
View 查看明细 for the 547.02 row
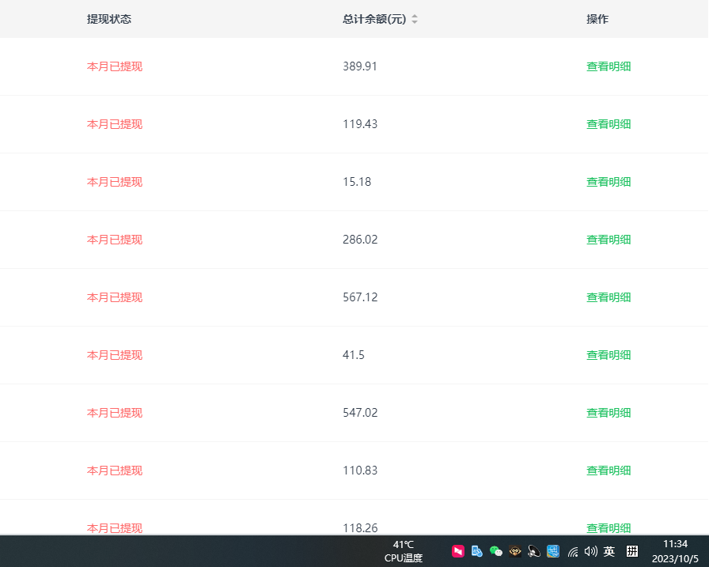pos(609,413)
